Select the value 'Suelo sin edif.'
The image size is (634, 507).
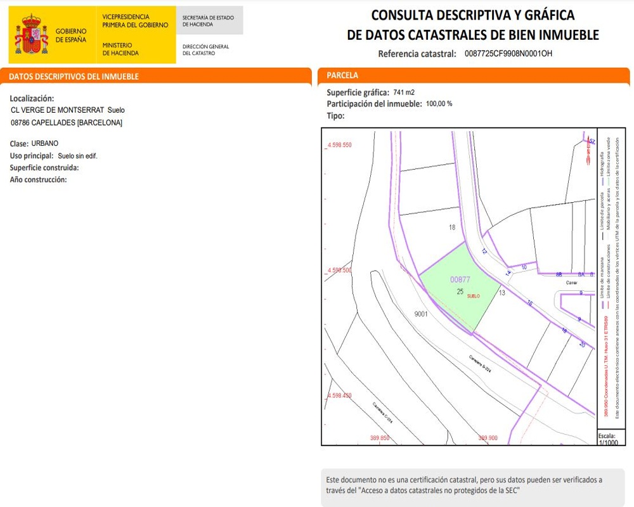(x=77, y=156)
